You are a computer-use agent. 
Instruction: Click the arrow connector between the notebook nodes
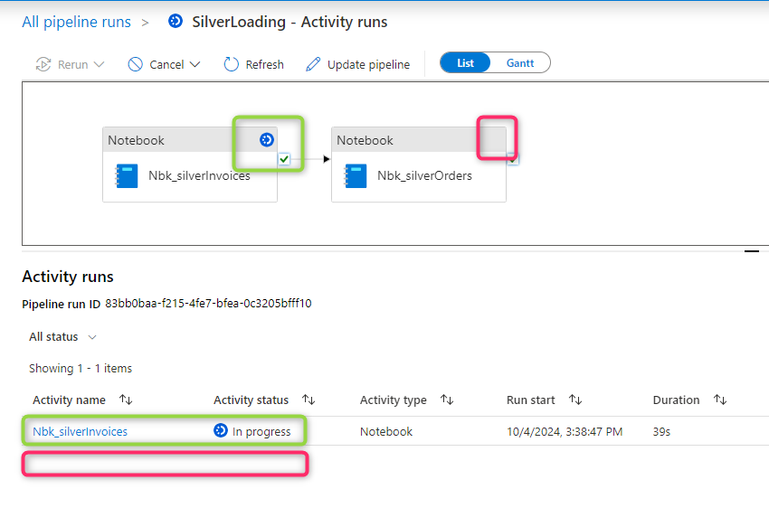(310, 159)
